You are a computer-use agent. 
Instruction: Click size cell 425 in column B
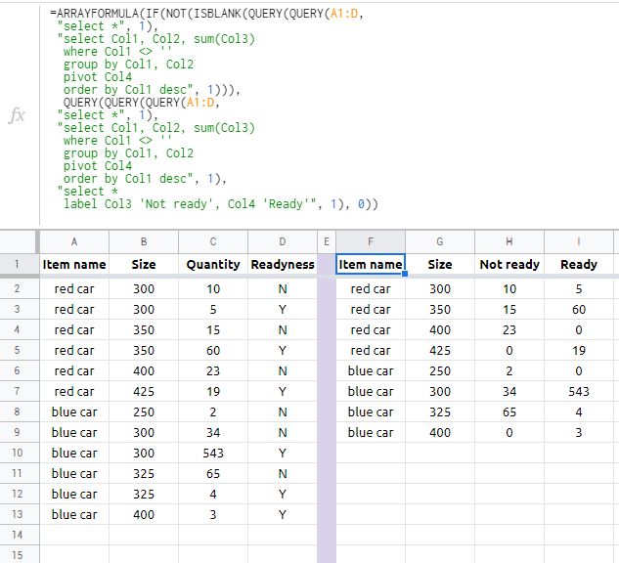[144, 391]
